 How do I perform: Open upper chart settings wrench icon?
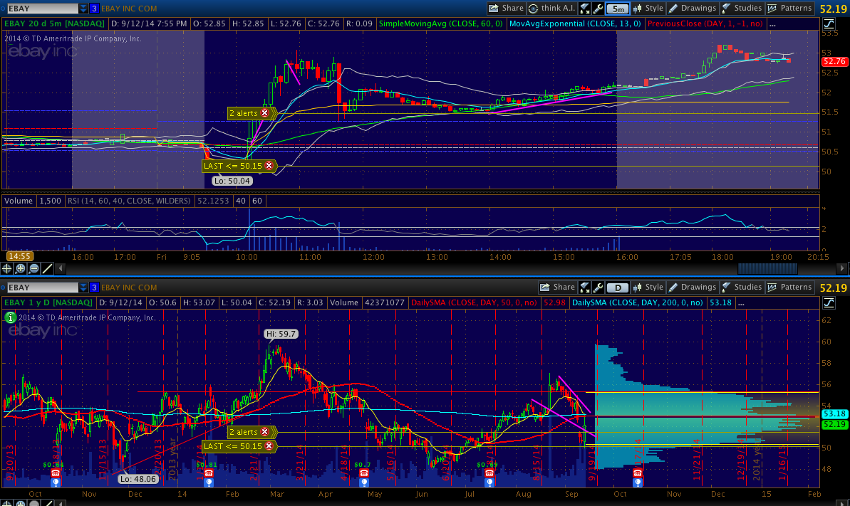coord(598,9)
